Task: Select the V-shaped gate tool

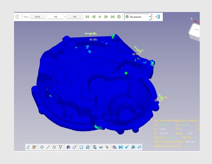Action: pyautogui.click(x=60, y=147)
